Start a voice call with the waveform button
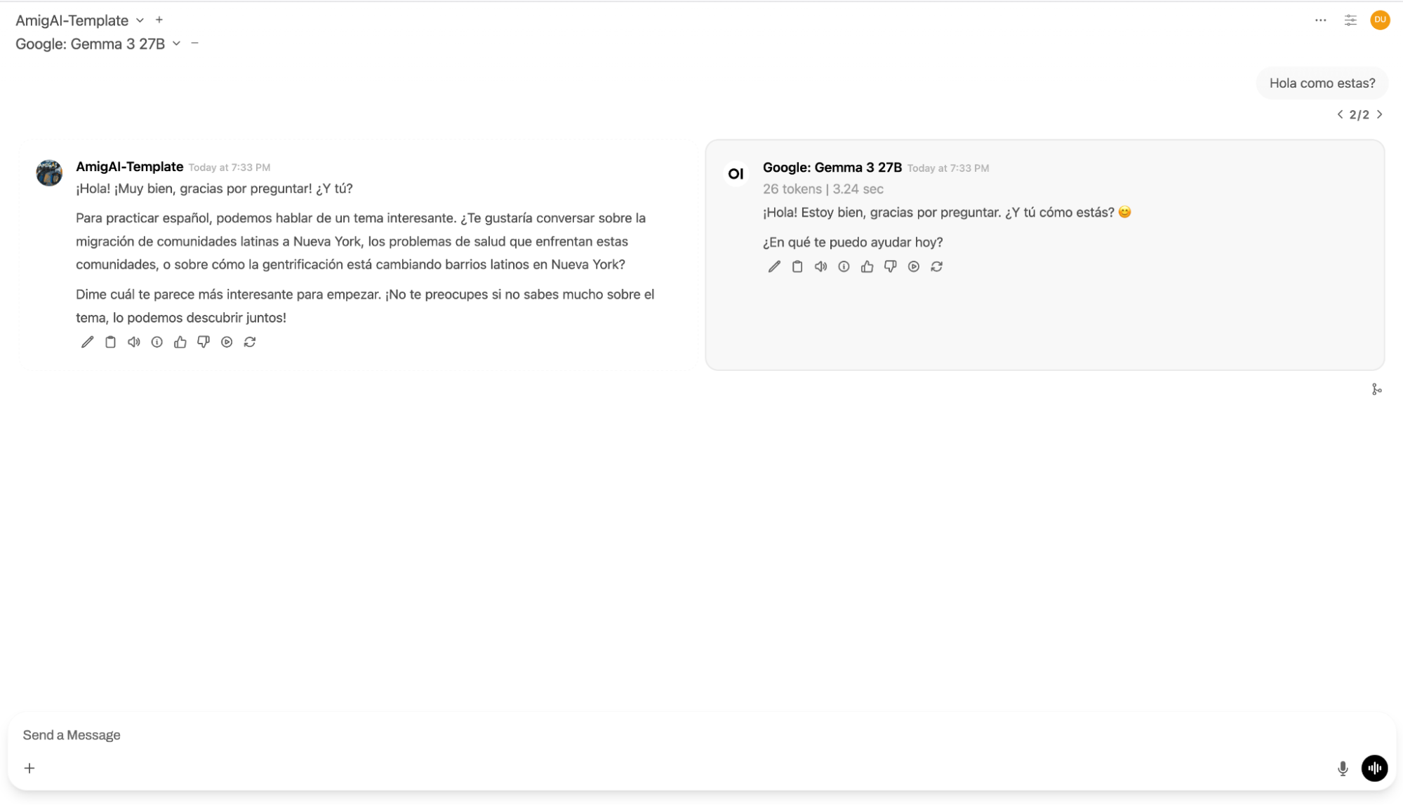 pos(1375,768)
